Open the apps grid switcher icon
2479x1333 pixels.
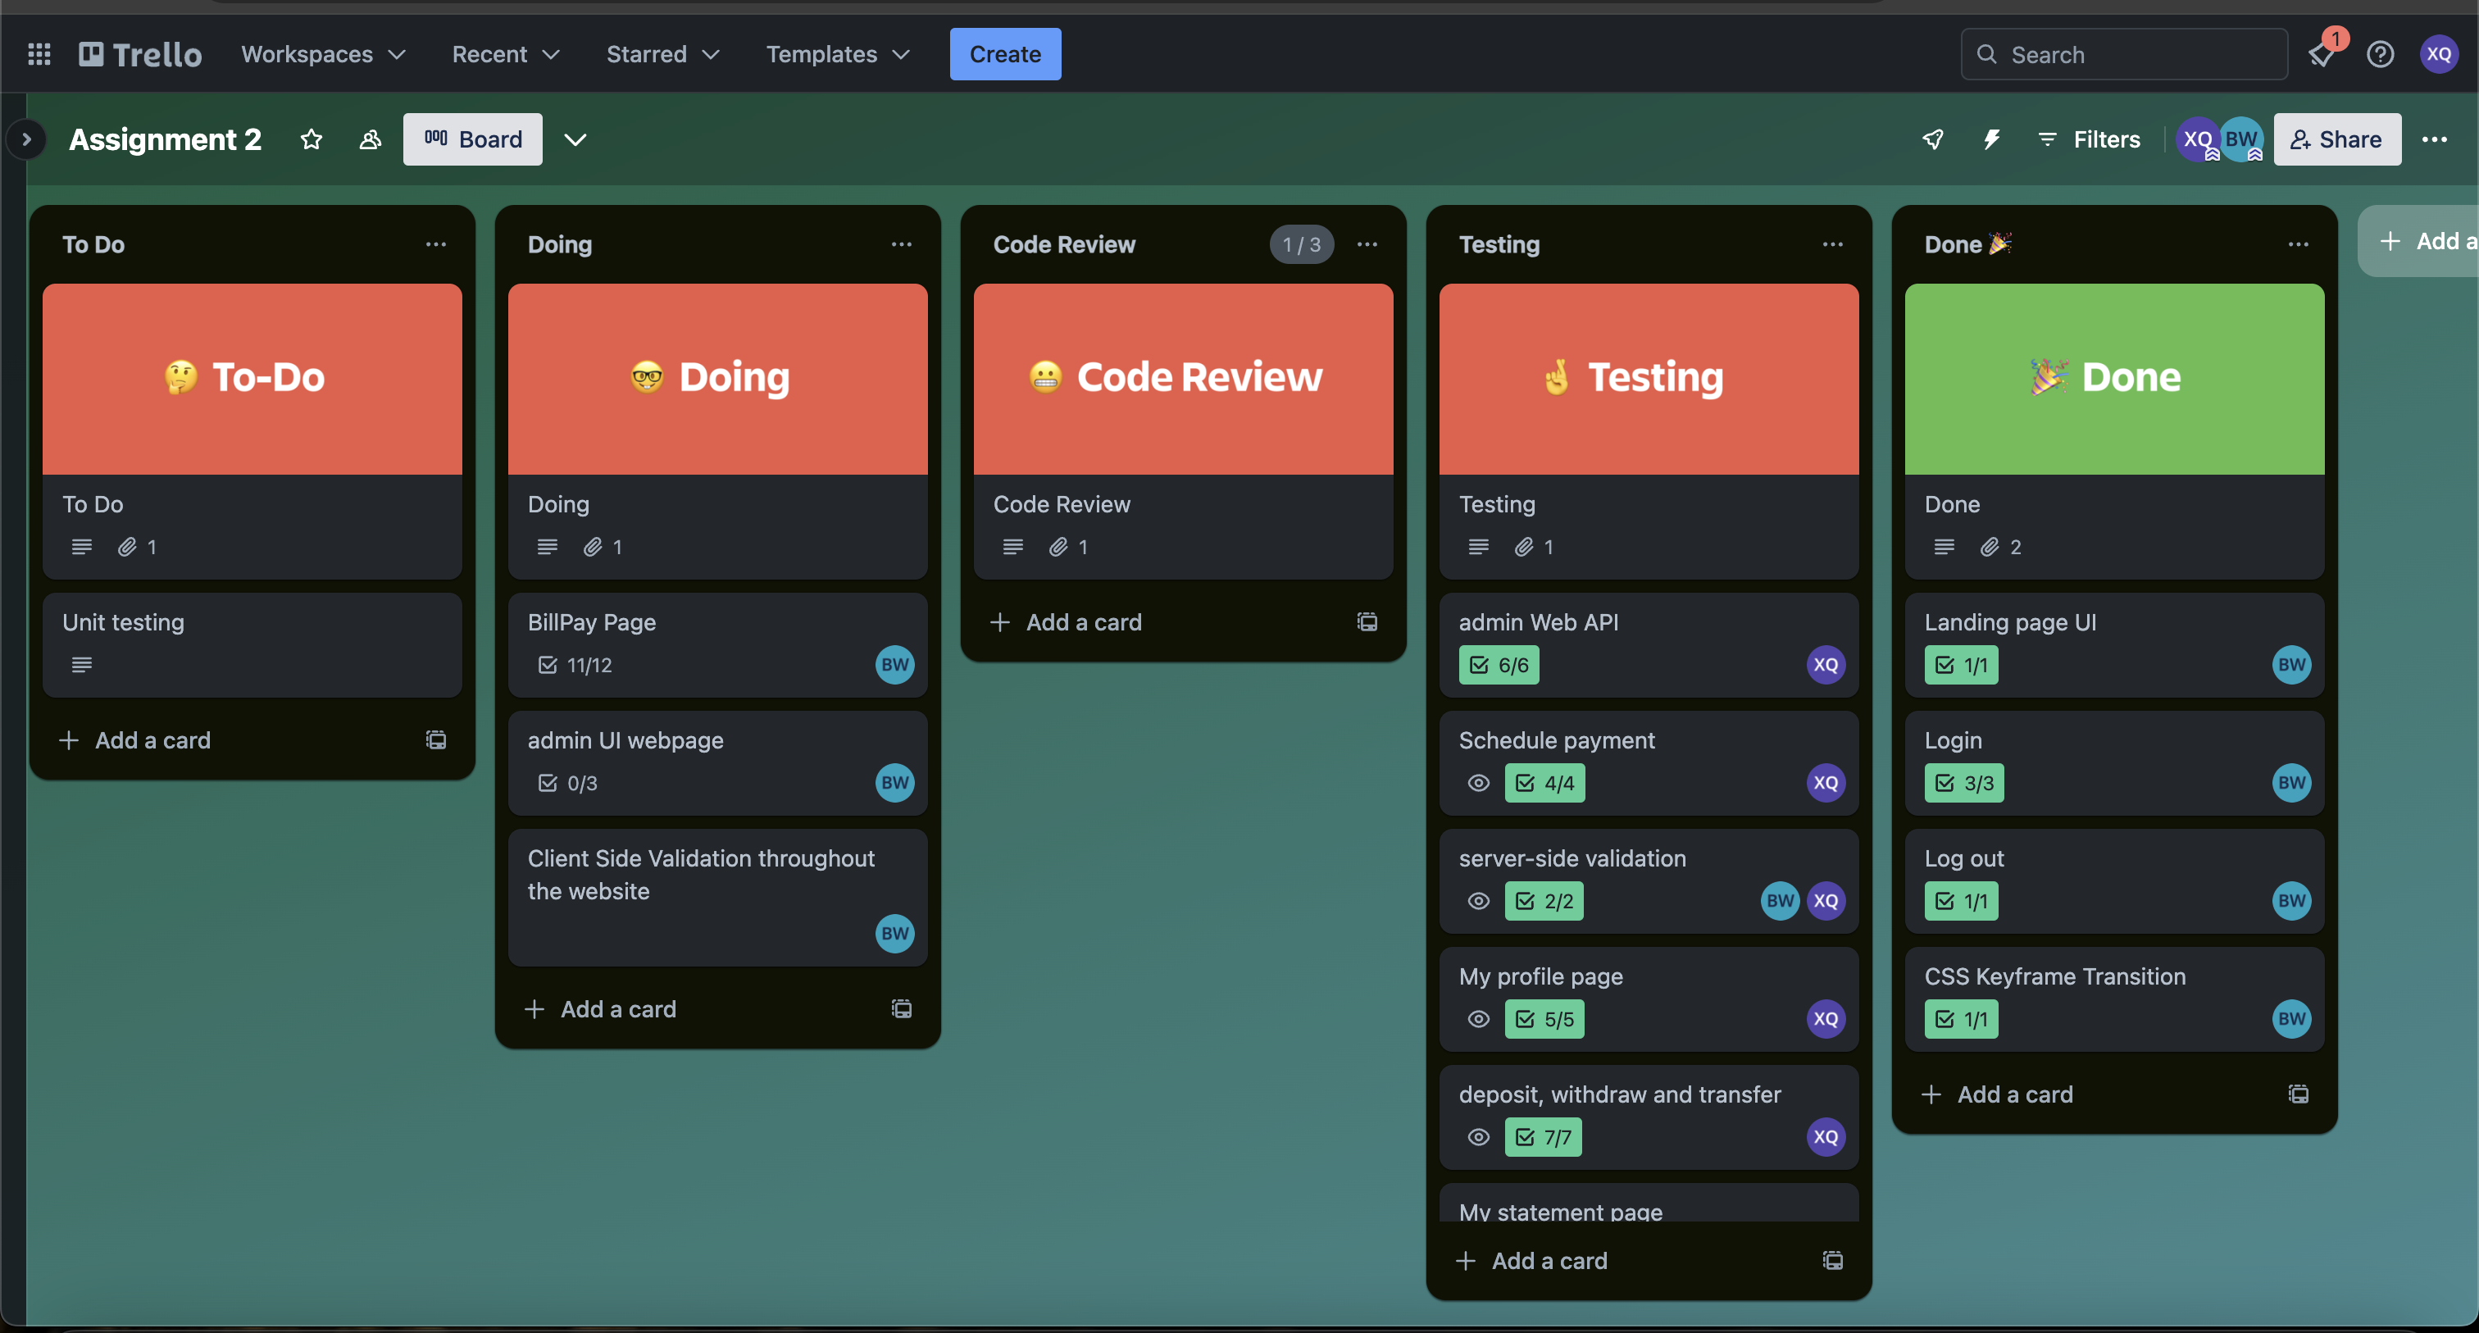pyautogui.click(x=39, y=54)
